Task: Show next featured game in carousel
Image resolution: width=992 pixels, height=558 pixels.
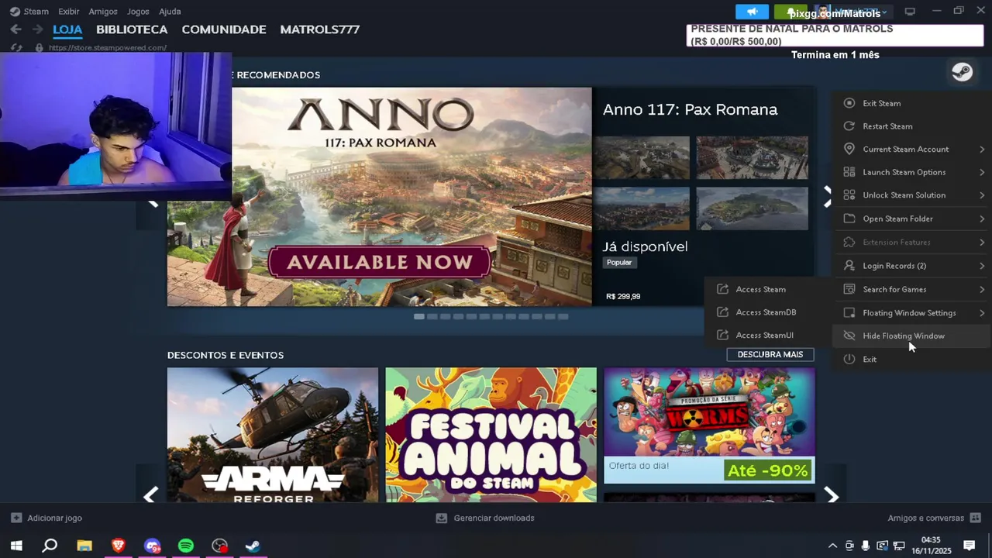Action: pos(828,197)
